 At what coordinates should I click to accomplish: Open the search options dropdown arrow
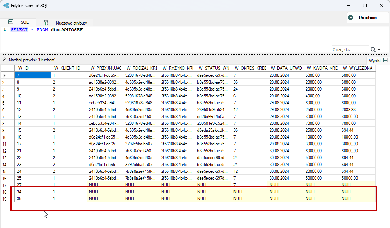click(379, 49)
